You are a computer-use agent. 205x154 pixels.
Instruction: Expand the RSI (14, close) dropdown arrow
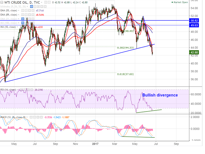point(17,90)
